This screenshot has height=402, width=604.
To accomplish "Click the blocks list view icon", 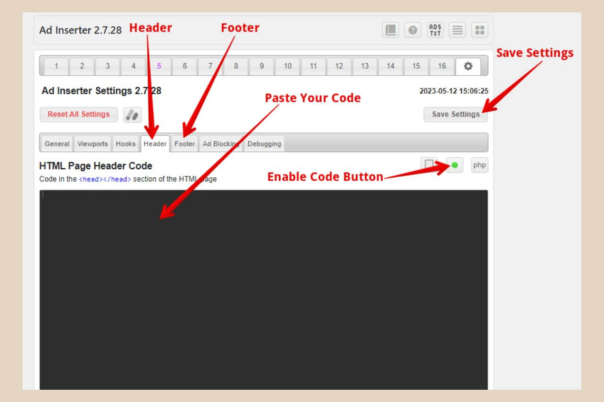I will (x=457, y=30).
